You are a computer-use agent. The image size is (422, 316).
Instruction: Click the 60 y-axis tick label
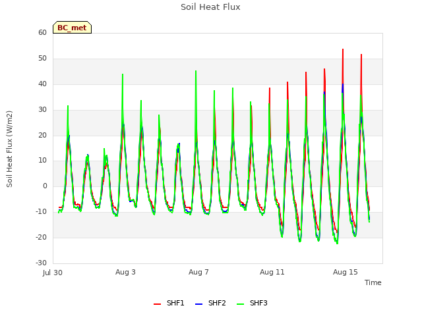click(x=42, y=32)
